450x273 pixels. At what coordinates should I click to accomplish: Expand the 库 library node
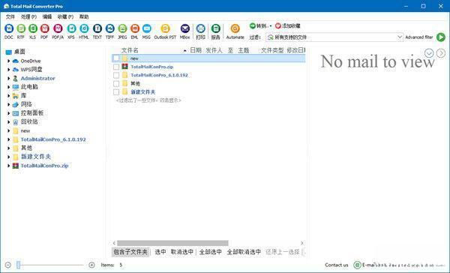[8, 95]
